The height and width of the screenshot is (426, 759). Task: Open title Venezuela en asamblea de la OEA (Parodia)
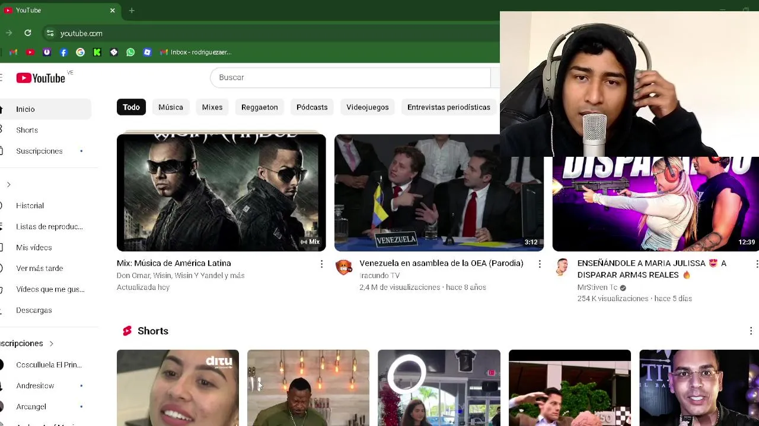click(x=441, y=263)
